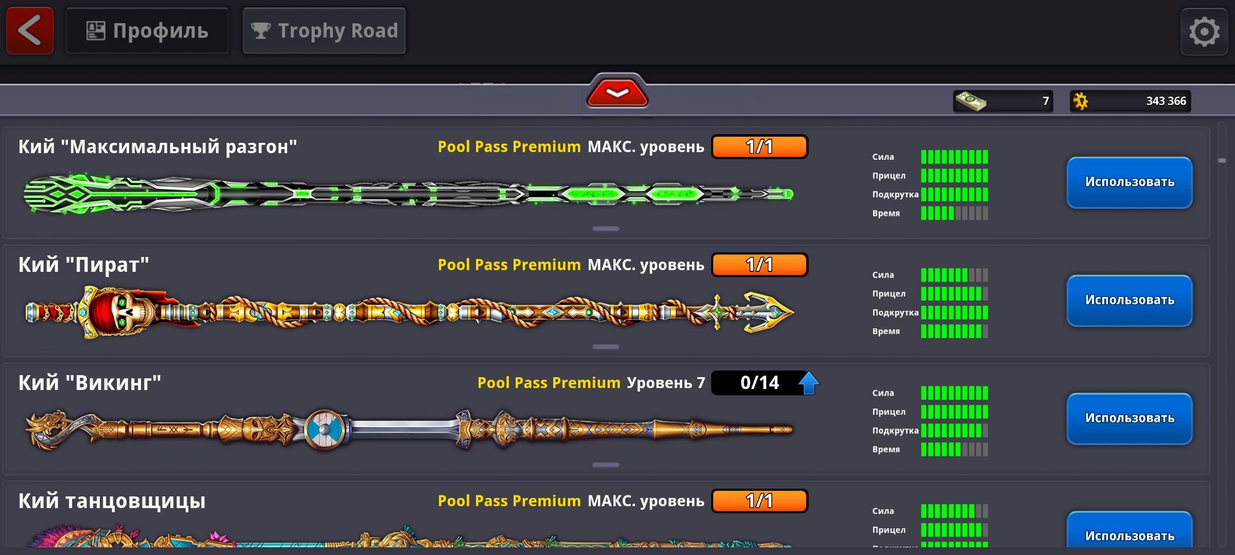Open the settings gear icon
Screen dimensions: 1235x555
click(1204, 32)
